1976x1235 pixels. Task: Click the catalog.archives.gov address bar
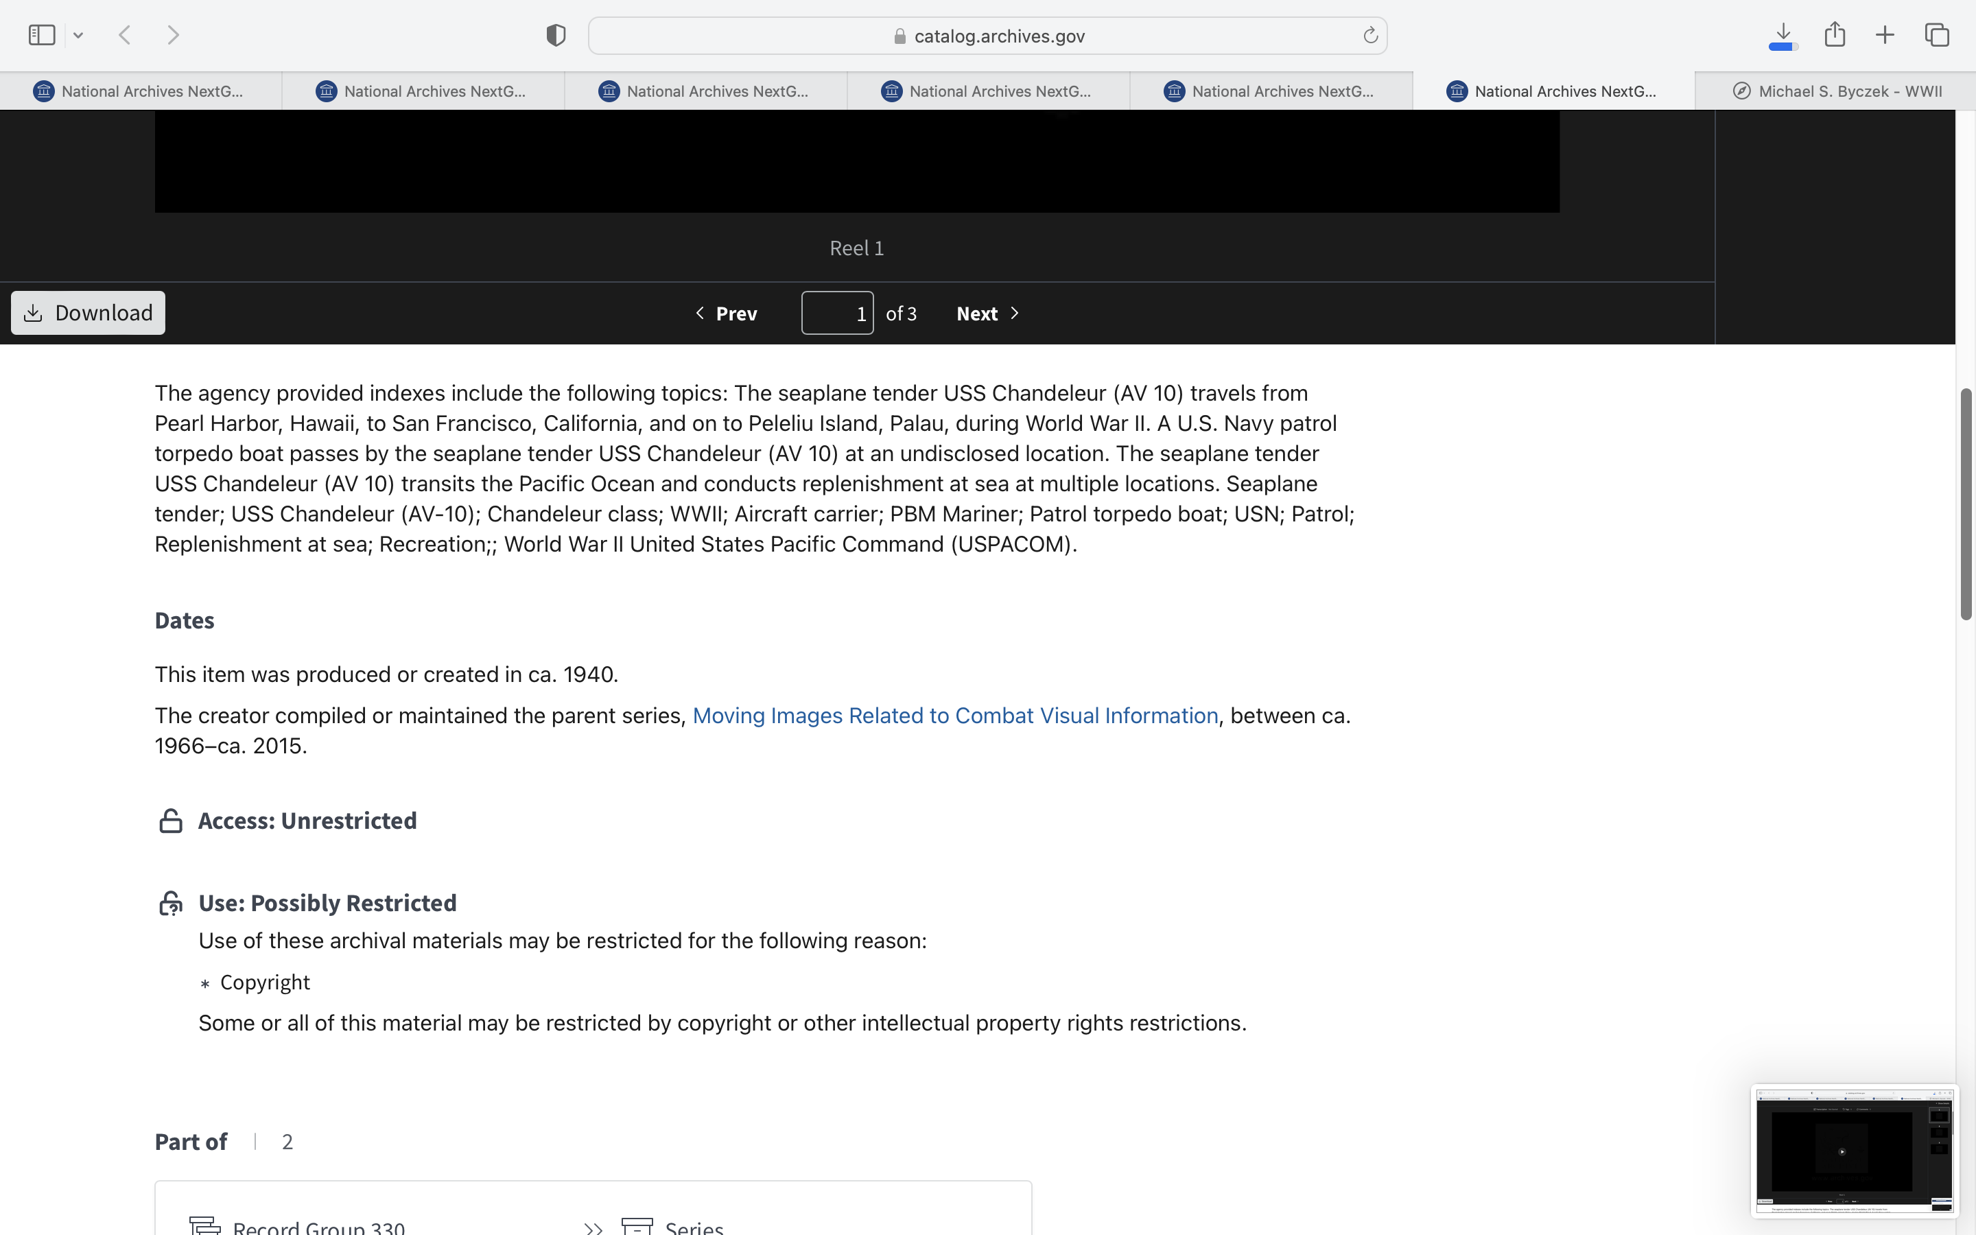(988, 36)
